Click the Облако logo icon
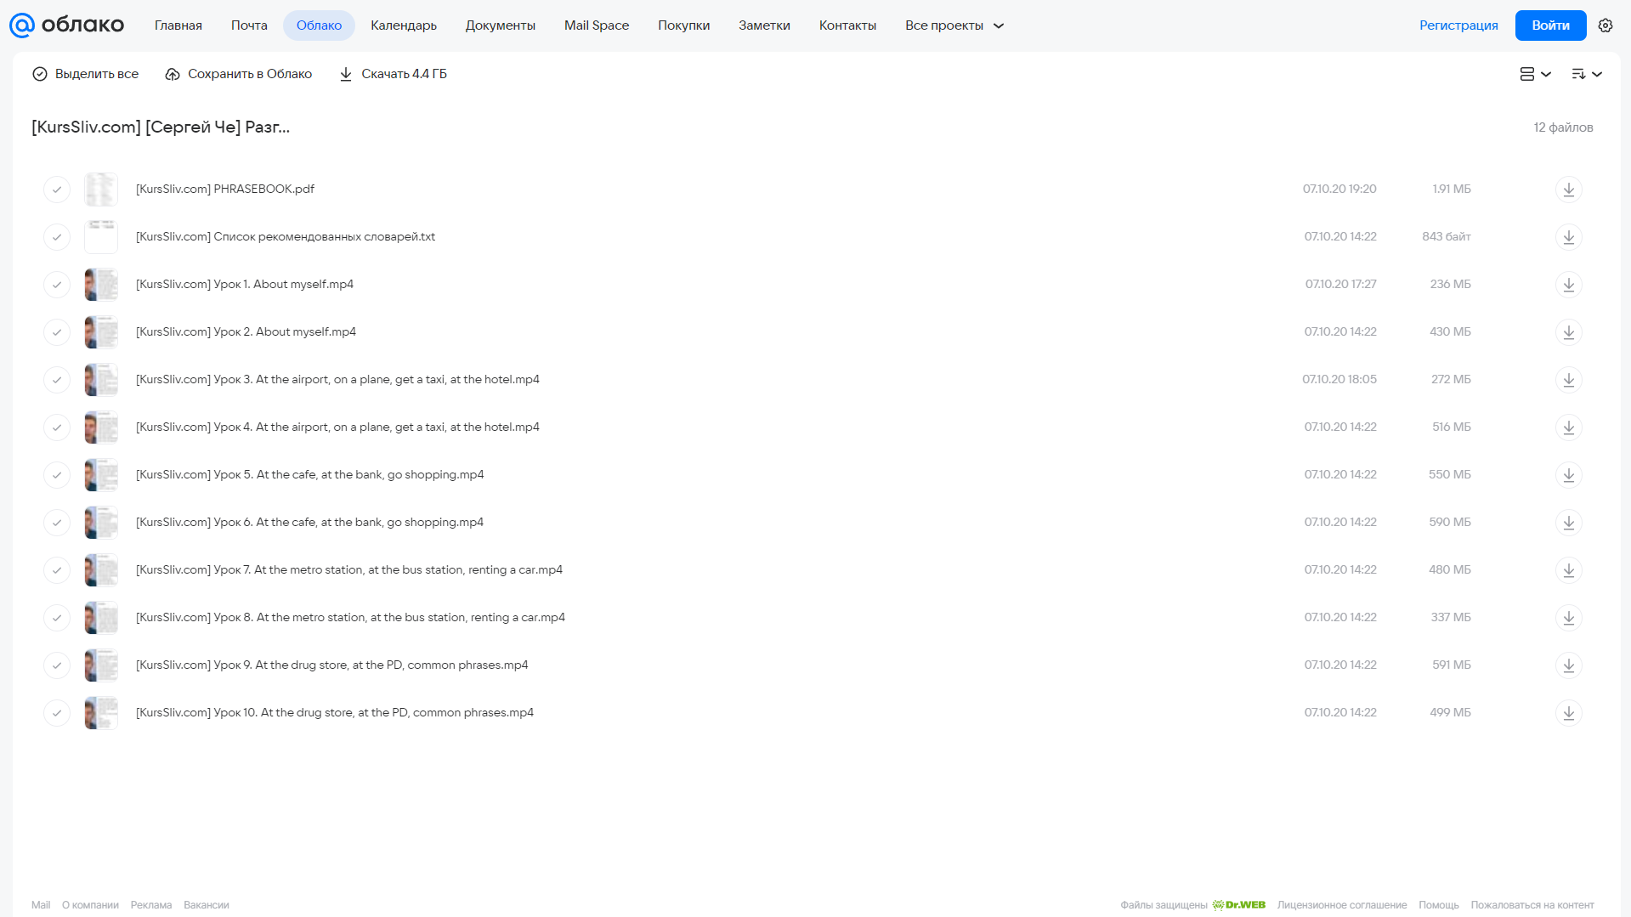 22,25
